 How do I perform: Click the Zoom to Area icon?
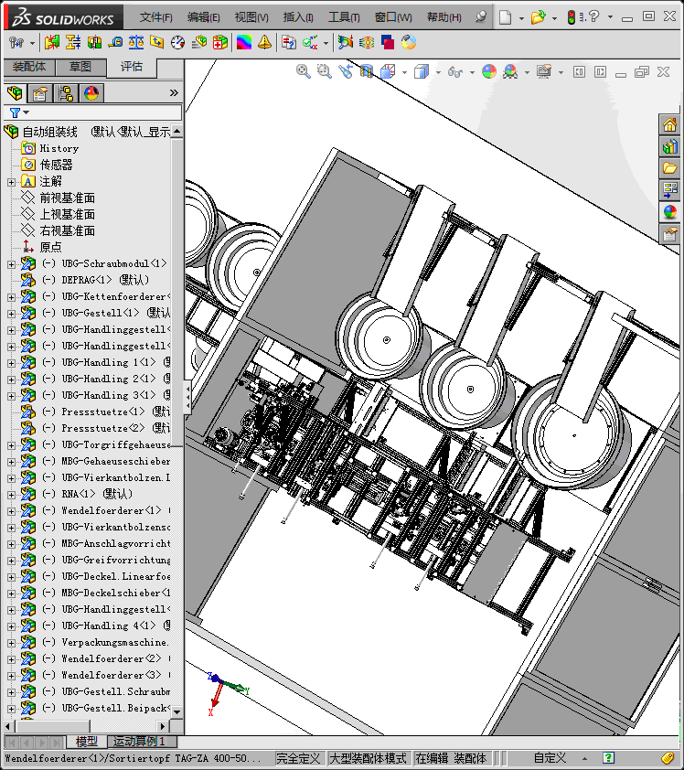(324, 71)
